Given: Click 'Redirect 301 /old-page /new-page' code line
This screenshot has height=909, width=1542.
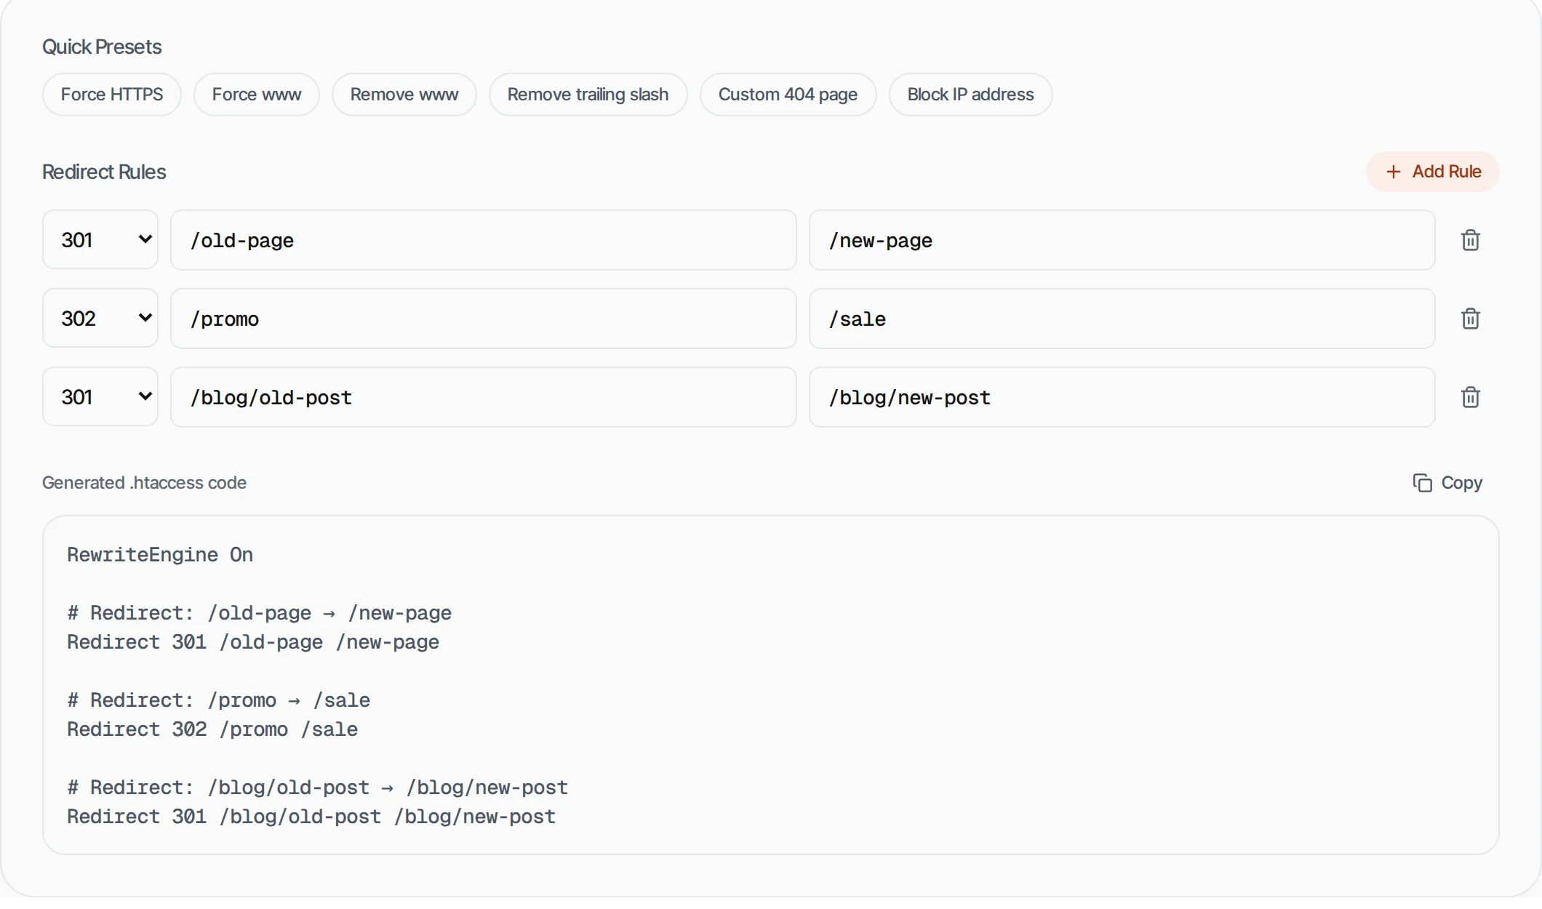Looking at the screenshot, I should (253, 642).
